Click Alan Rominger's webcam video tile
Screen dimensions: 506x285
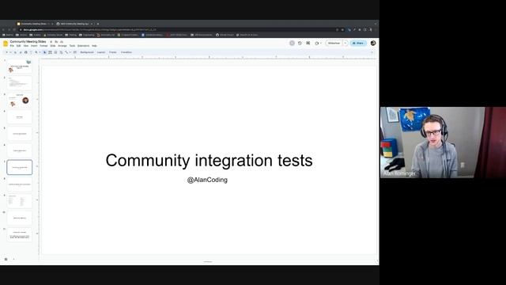443,142
